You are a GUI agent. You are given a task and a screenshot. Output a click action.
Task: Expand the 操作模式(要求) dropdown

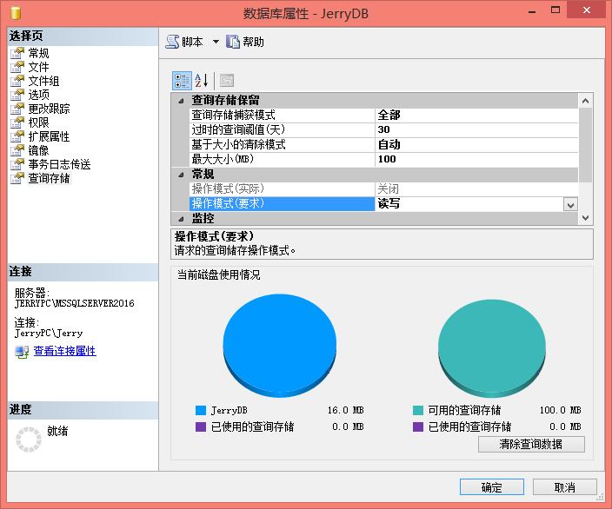pos(570,204)
